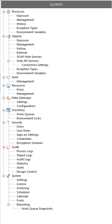Image resolution: width=112 pixels, height=224 pixels.
Task: Open Connection Settings
Action: pos(35,65)
